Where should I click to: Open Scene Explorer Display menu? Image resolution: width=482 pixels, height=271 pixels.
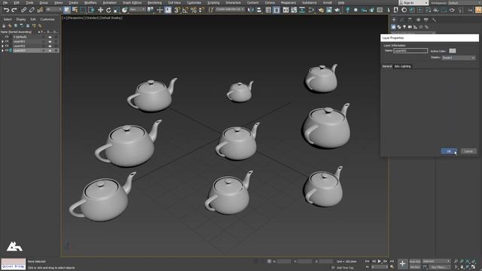pyautogui.click(x=21, y=20)
